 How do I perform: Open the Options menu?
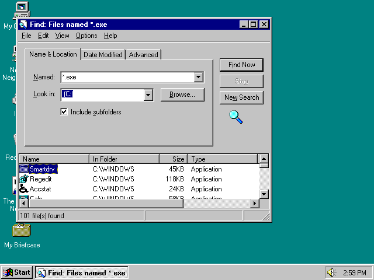86,36
